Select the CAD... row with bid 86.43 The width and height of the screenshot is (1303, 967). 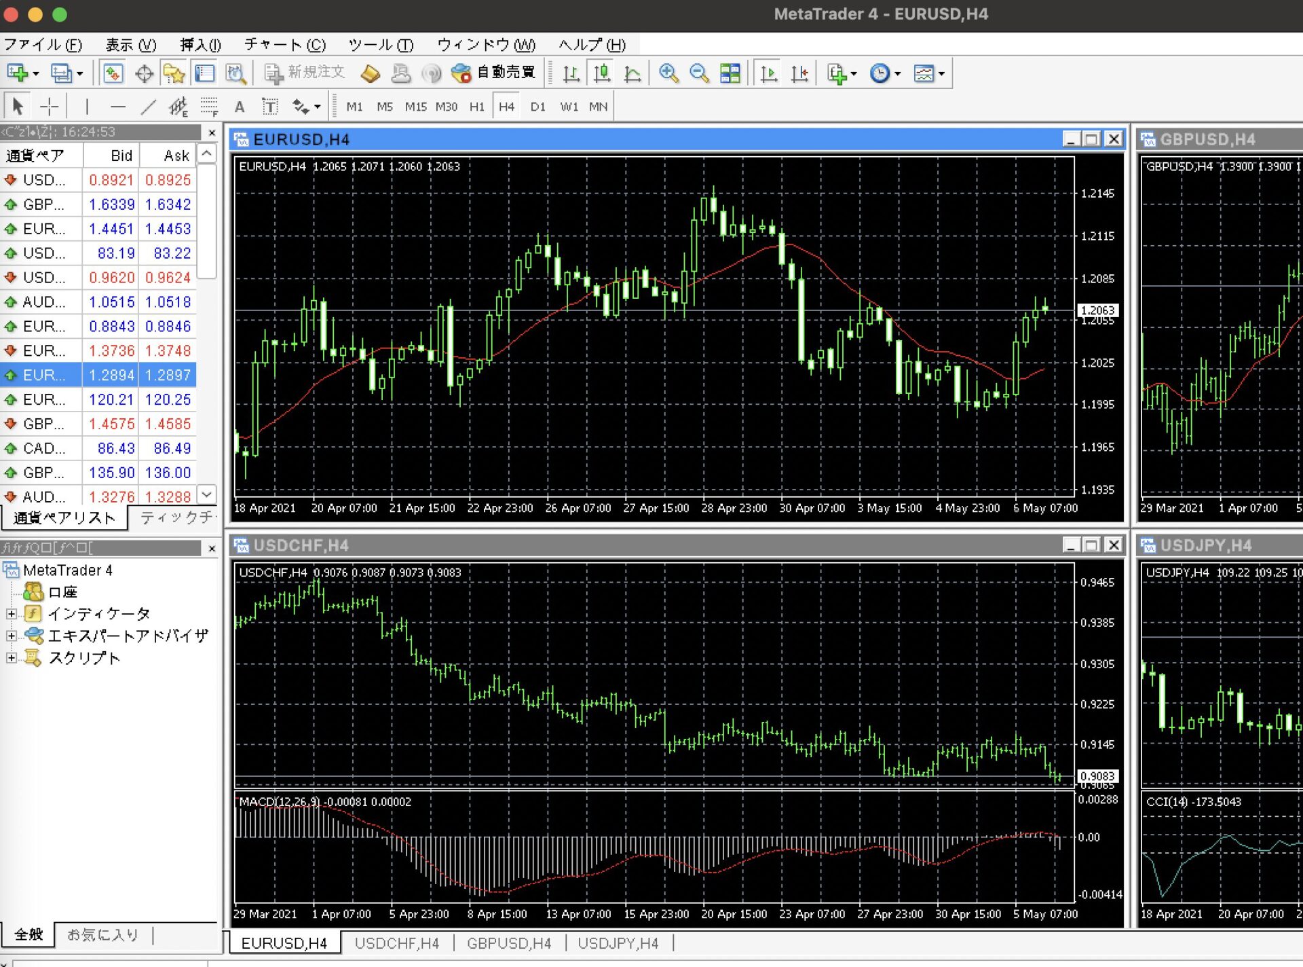pyautogui.click(x=98, y=448)
